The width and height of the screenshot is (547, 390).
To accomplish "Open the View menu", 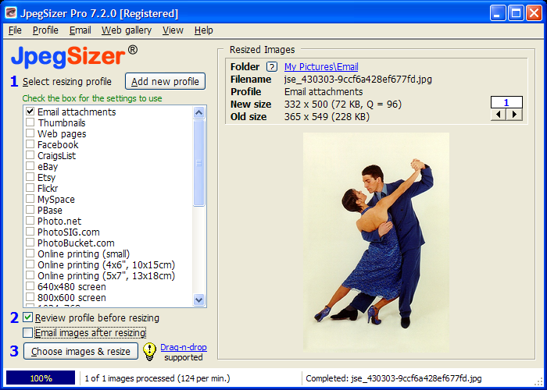I will click(x=173, y=30).
